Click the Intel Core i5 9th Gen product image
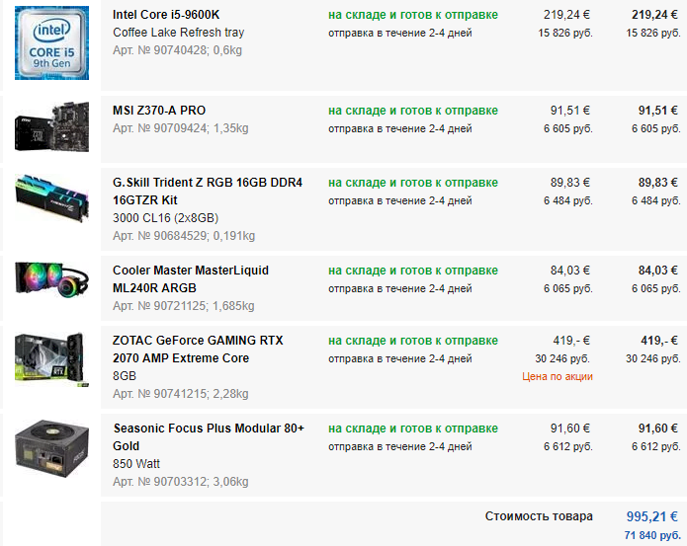The height and width of the screenshot is (546, 687). (51, 42)
